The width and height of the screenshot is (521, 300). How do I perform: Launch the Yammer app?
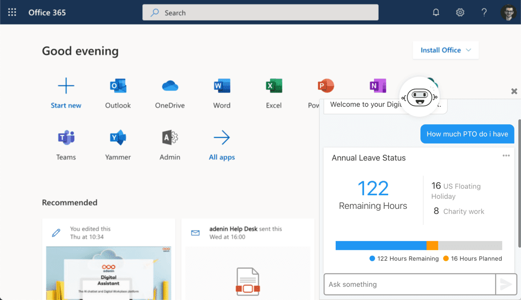(118, 137)
